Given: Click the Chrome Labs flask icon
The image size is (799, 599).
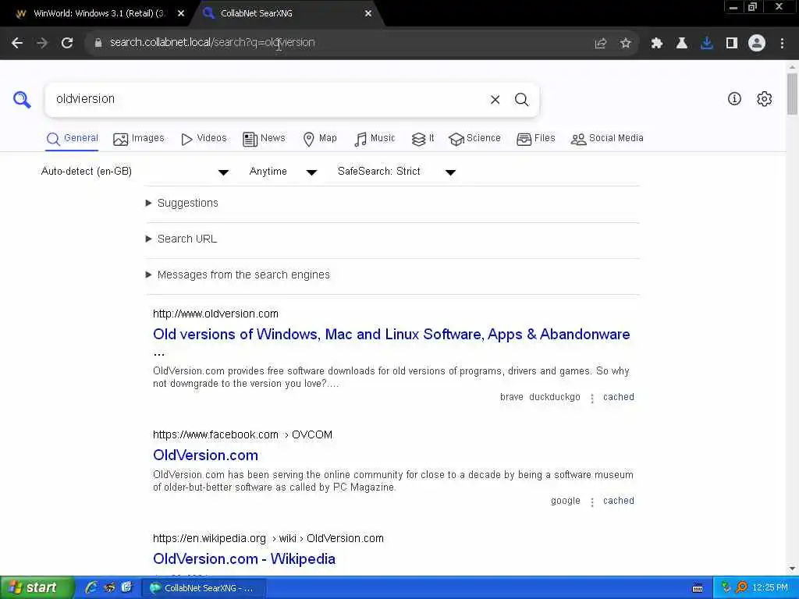Looking at the screenshot, I should tap(682, 44).
